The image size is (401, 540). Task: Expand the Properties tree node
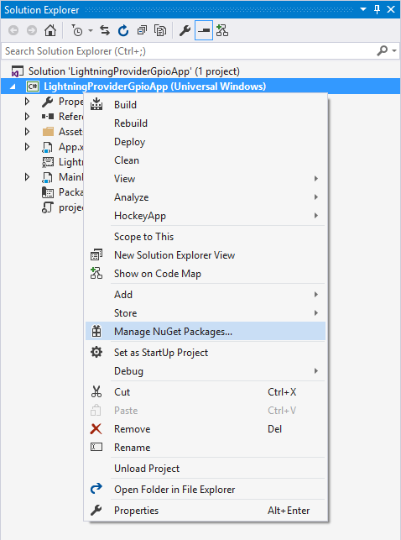click(x=27, y=102)
